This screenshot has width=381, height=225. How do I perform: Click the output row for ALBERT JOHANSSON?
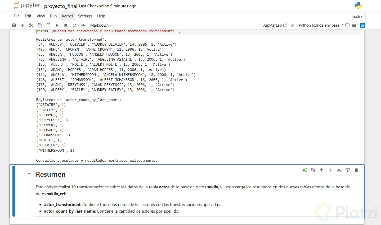point(112,80)
